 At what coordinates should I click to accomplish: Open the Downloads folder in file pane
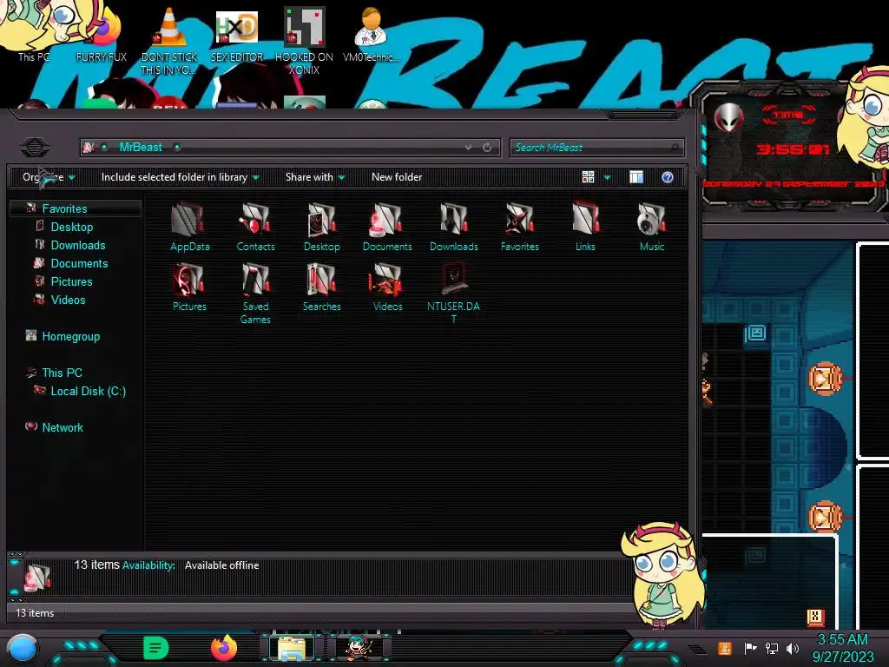coord(453,227)
